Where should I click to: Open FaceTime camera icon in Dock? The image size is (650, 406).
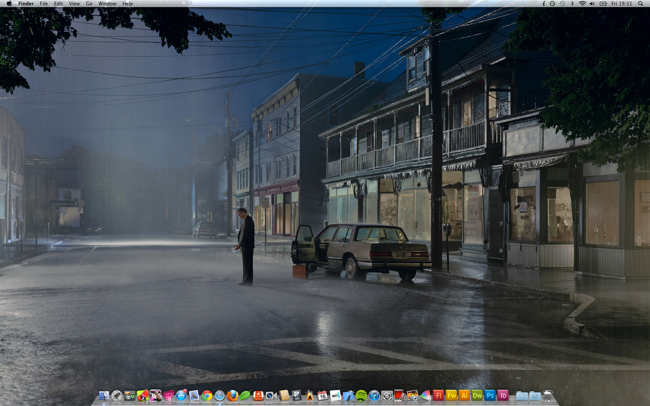click(271, 395)
